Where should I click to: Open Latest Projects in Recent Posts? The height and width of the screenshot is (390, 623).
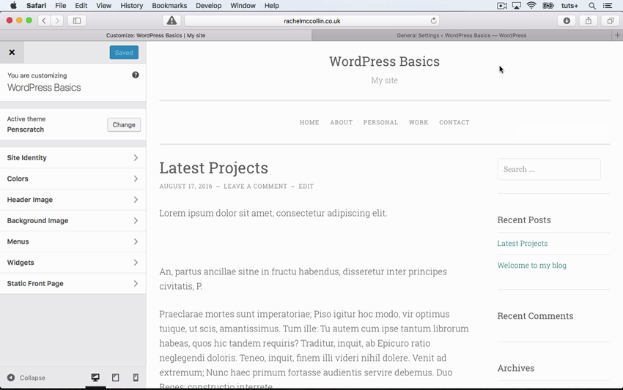click(522, 243)
